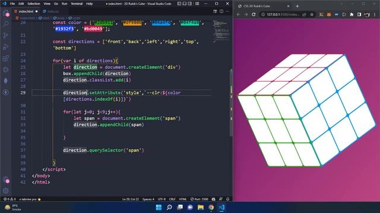380x213 pixels.
Task: Click the feedback icon in status bar
Action: [220, 199]
